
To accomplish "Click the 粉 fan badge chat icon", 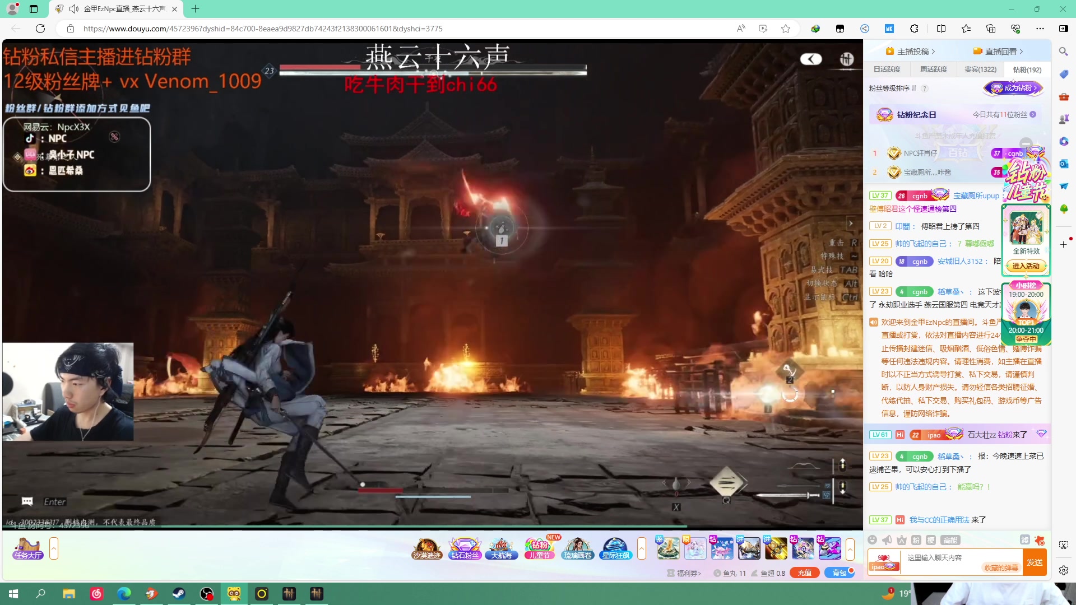I will click(916, 540).
